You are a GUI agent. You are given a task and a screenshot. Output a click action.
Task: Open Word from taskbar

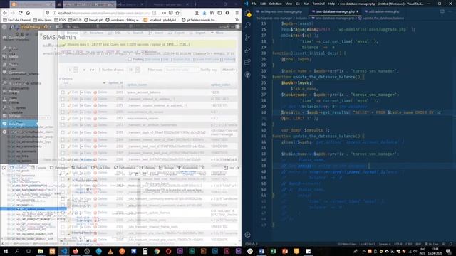[261, 251]
